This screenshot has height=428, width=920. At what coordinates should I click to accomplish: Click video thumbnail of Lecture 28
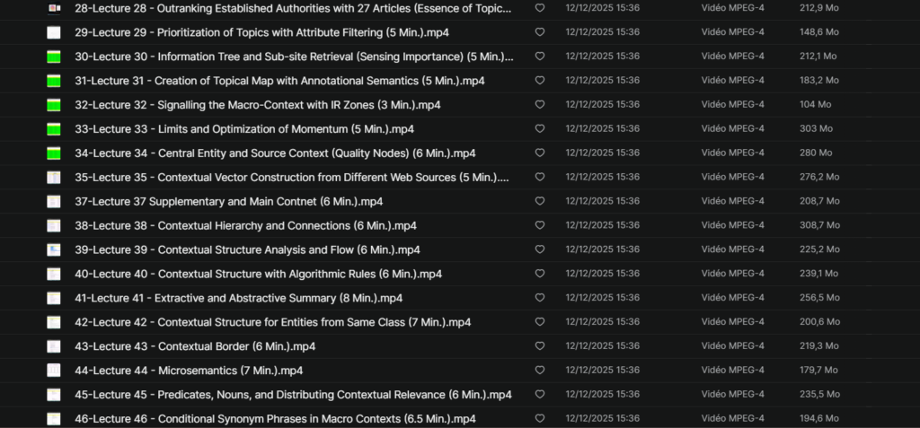[54, 8]
